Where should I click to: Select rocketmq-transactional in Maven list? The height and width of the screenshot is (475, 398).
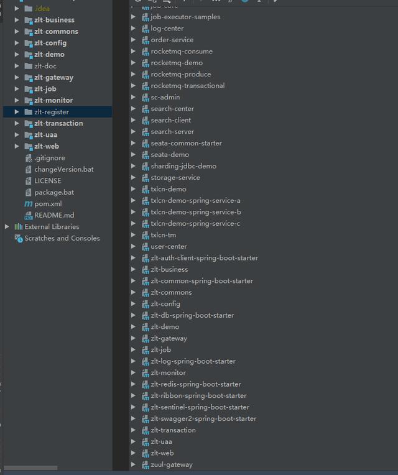pos(188,86)
